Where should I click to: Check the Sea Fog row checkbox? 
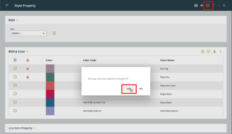pyautogui.click(x=15, y=68)
